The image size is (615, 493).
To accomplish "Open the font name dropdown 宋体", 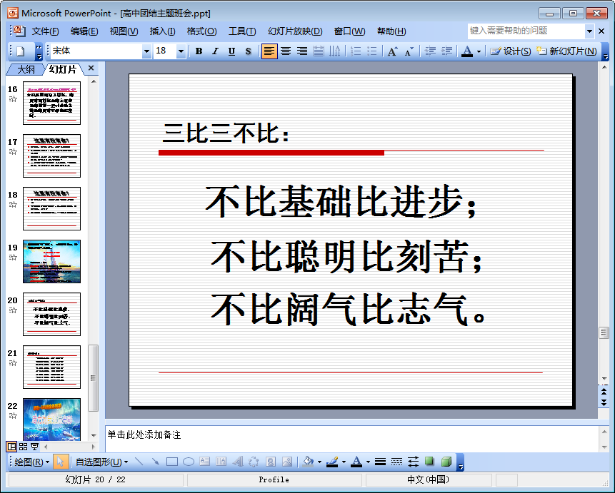I will tap(146, 51).
